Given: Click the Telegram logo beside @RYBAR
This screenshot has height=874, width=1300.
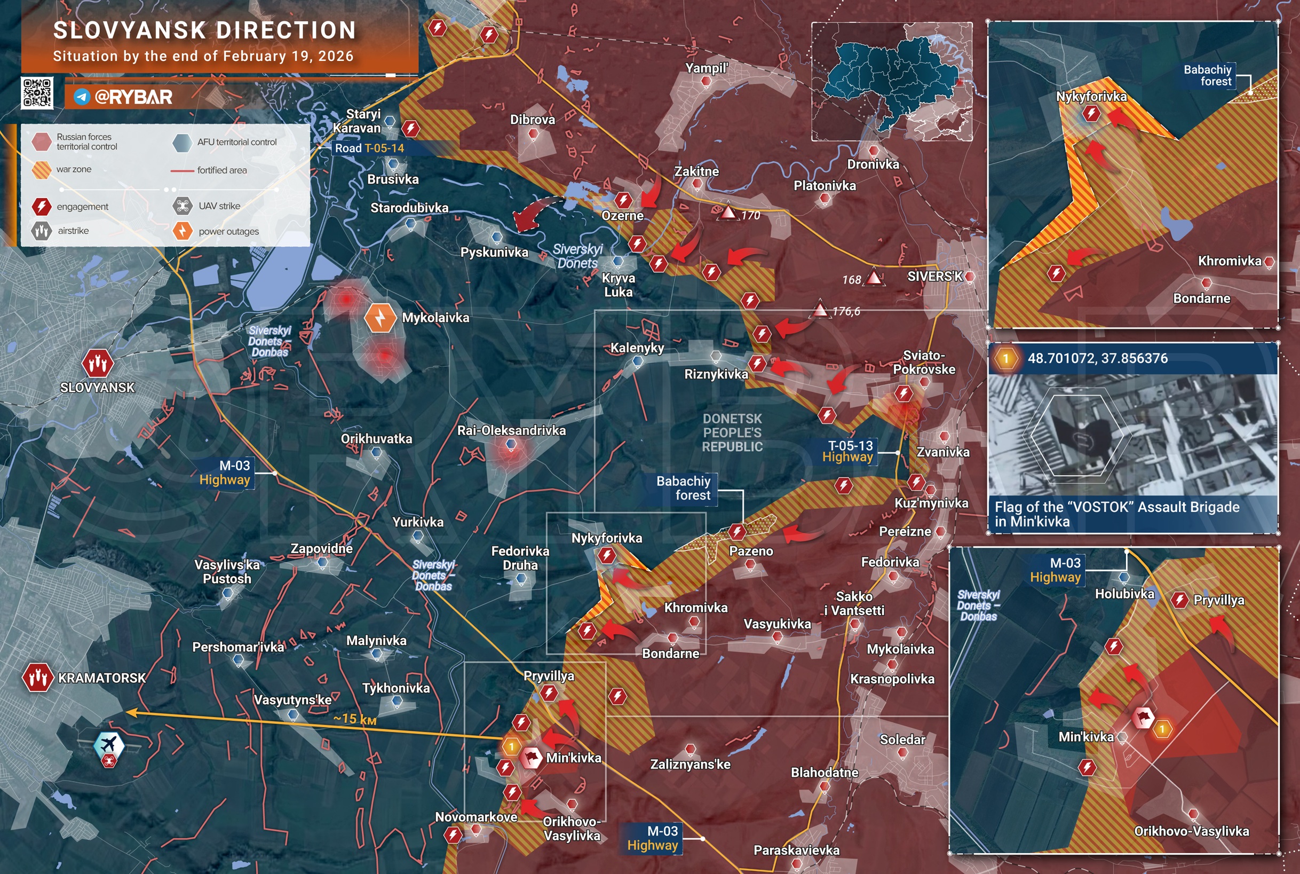Looking at the screenshot, I should point(82,97).
